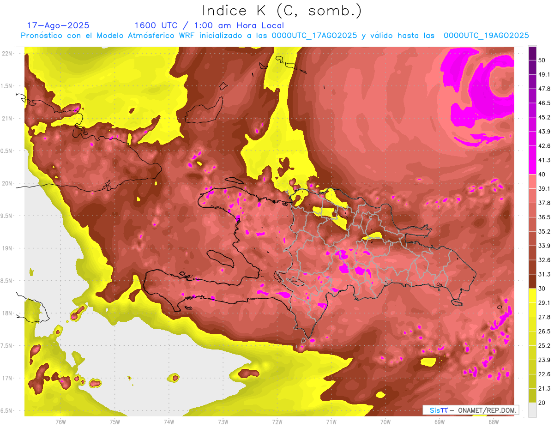The height and width of the screenshot is (428, 554).
Task: Select the date text "17-Ago-2025"
Action: (58, 25)
